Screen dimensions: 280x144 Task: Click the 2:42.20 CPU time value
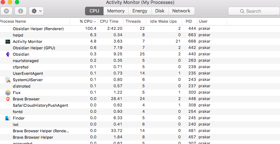point(115,28)
